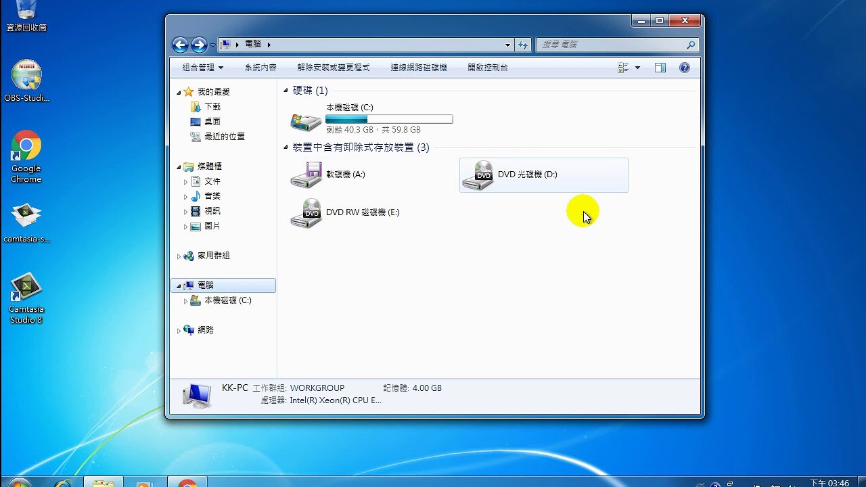The height and width of the screenshot is (487, 866).
Task: Toggle the preview pane icon
Action: tap(660, 68)
